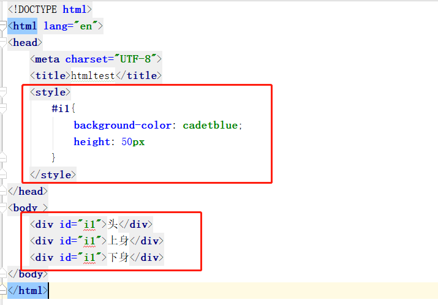Click the 上身 text inside second div
The height and width of the screenshot is (305, 438).
[118, 241]
